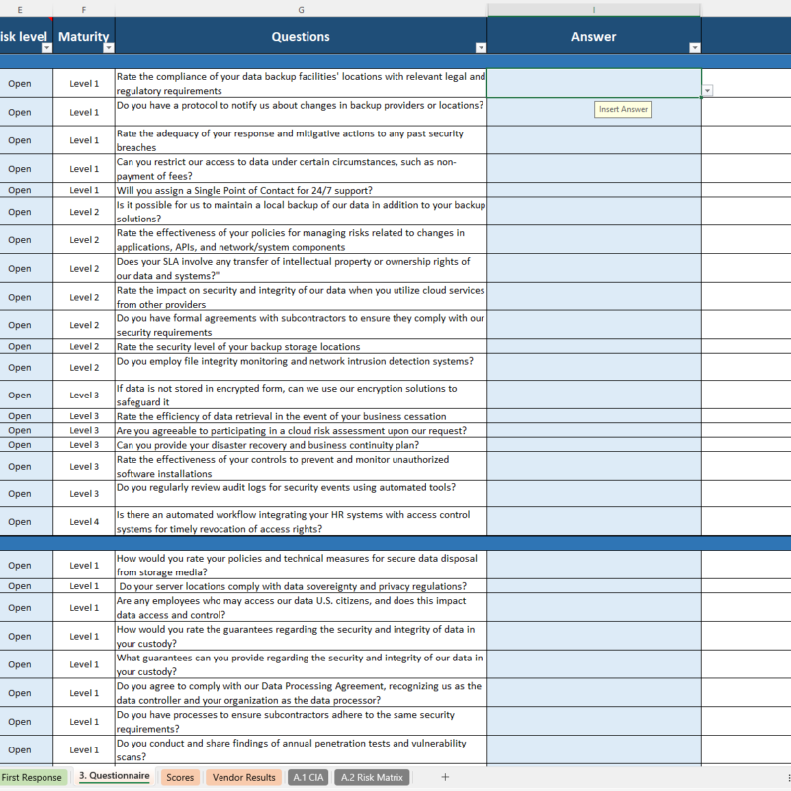Switch to the Vendor Results sheet
This screenshot has width=791, height=791.
click(243, 778)
